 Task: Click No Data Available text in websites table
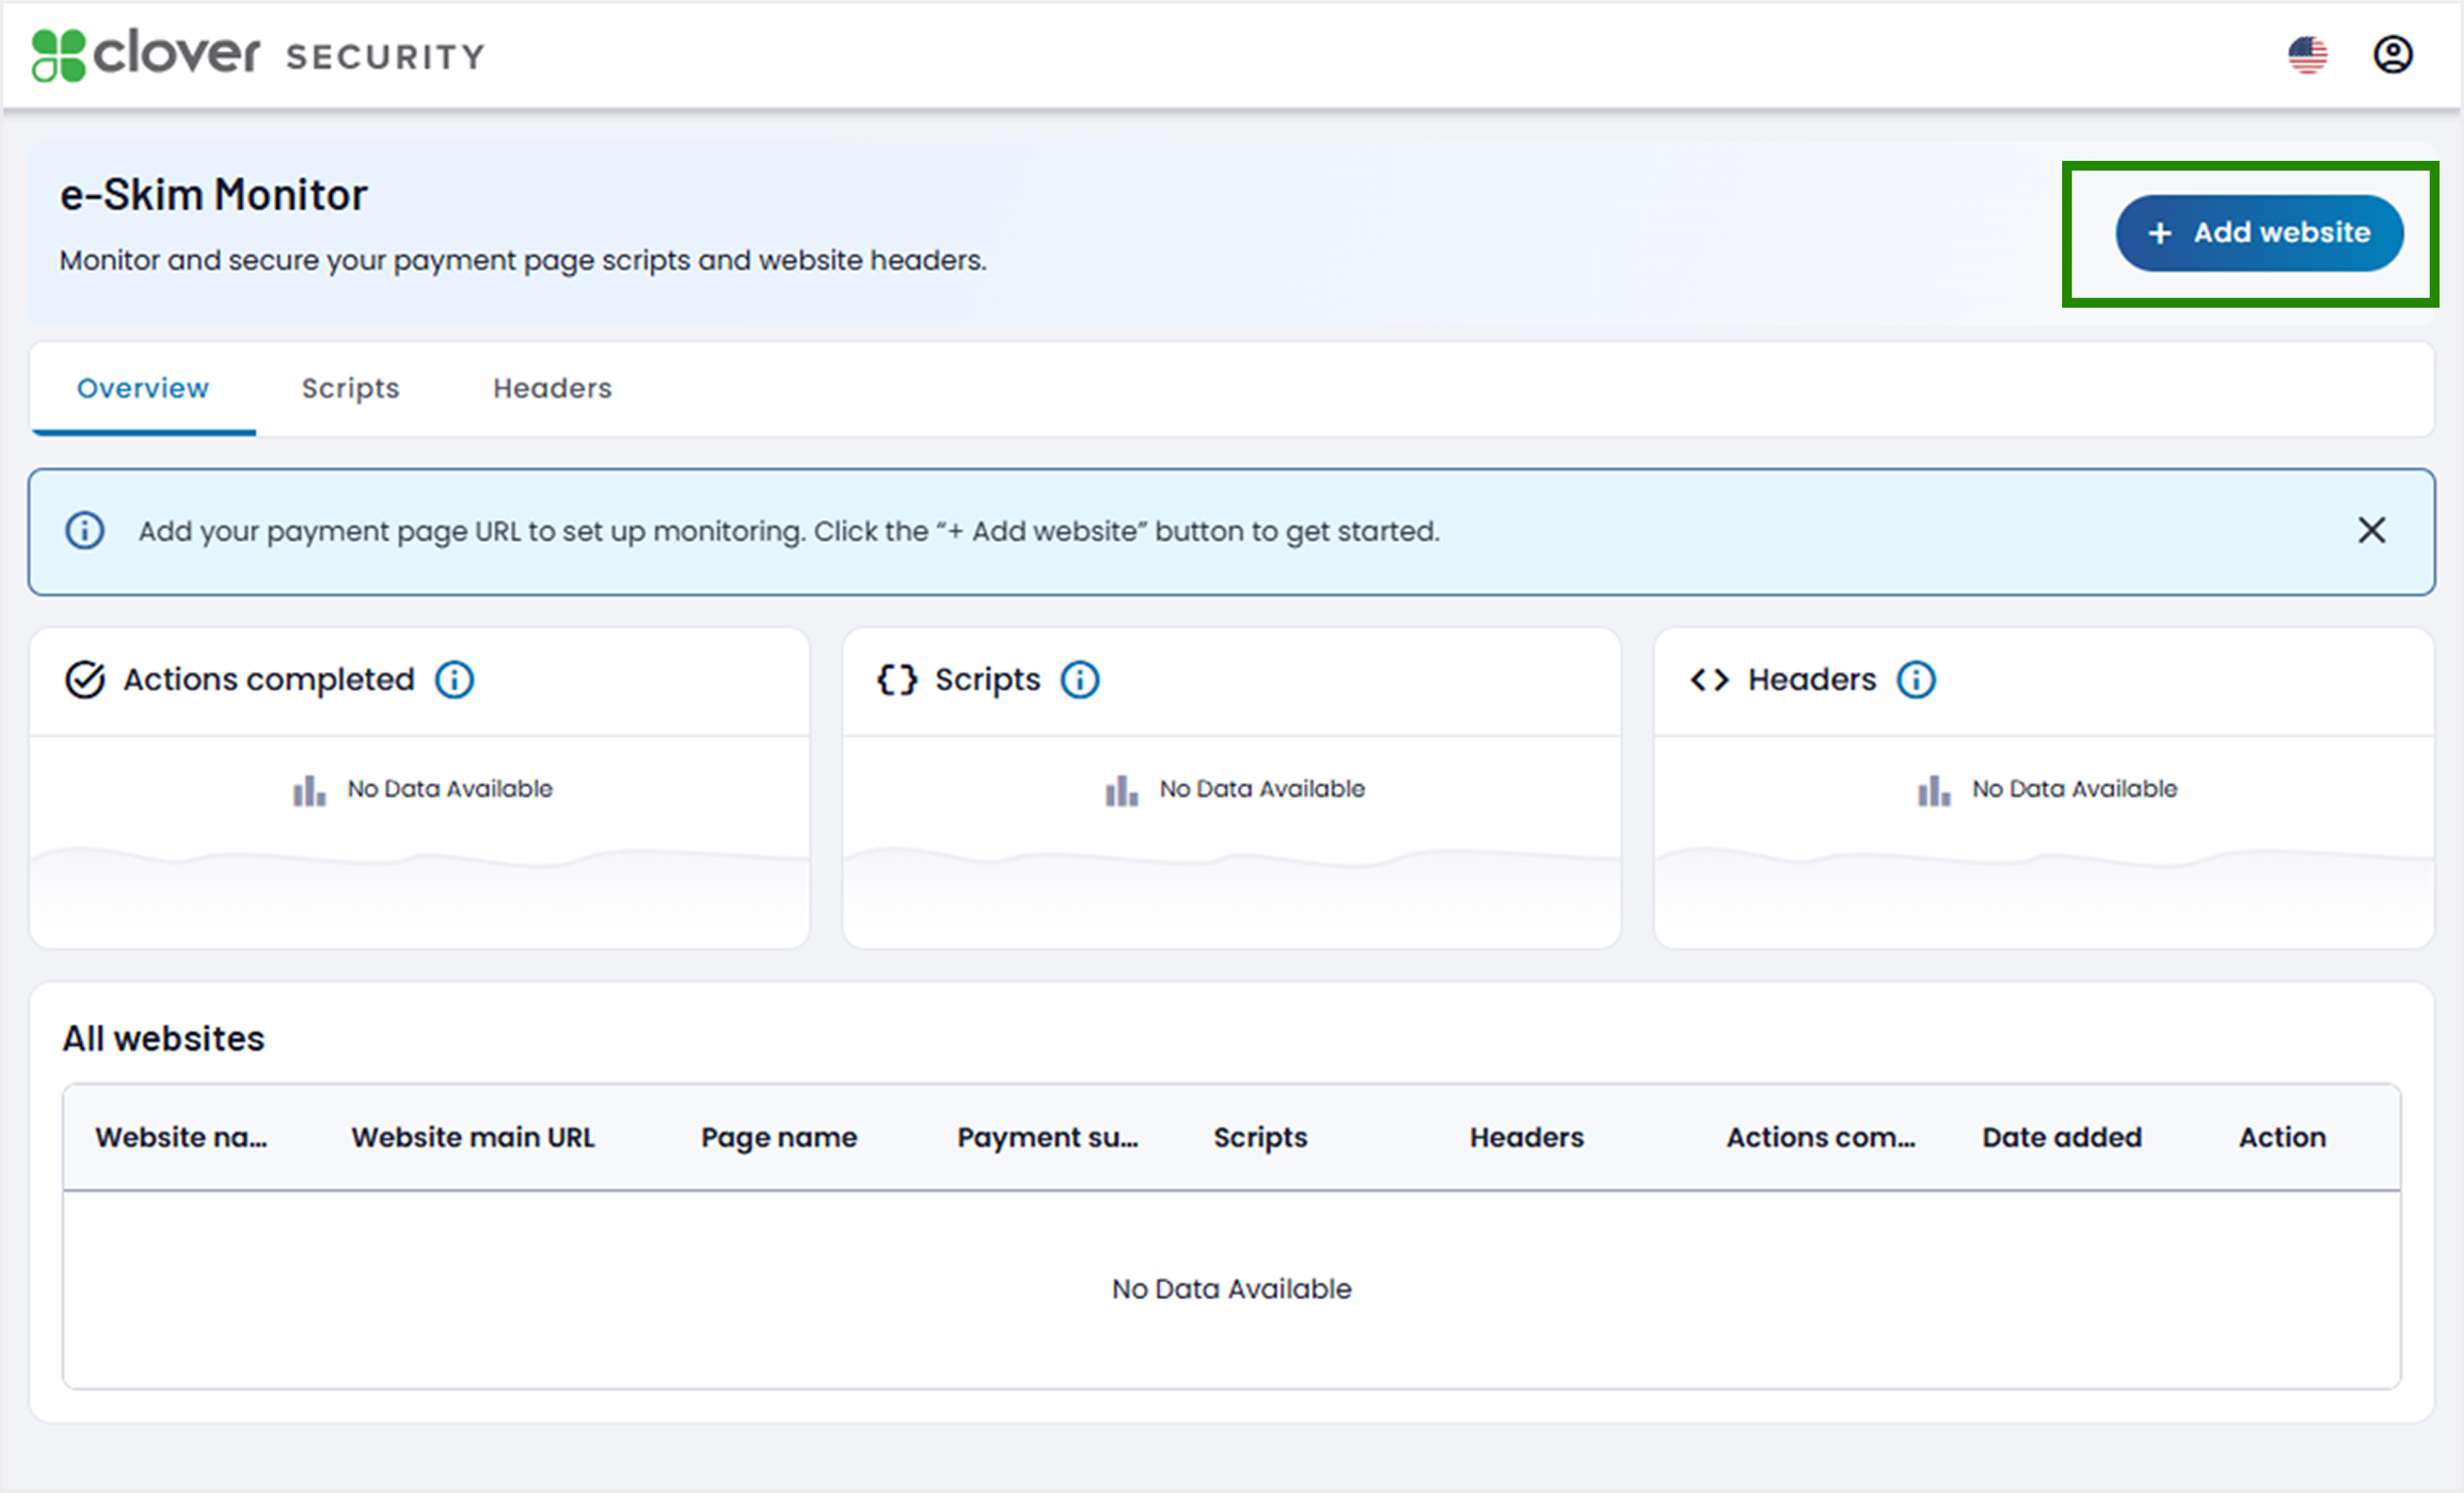(x=1231, y=1288)
